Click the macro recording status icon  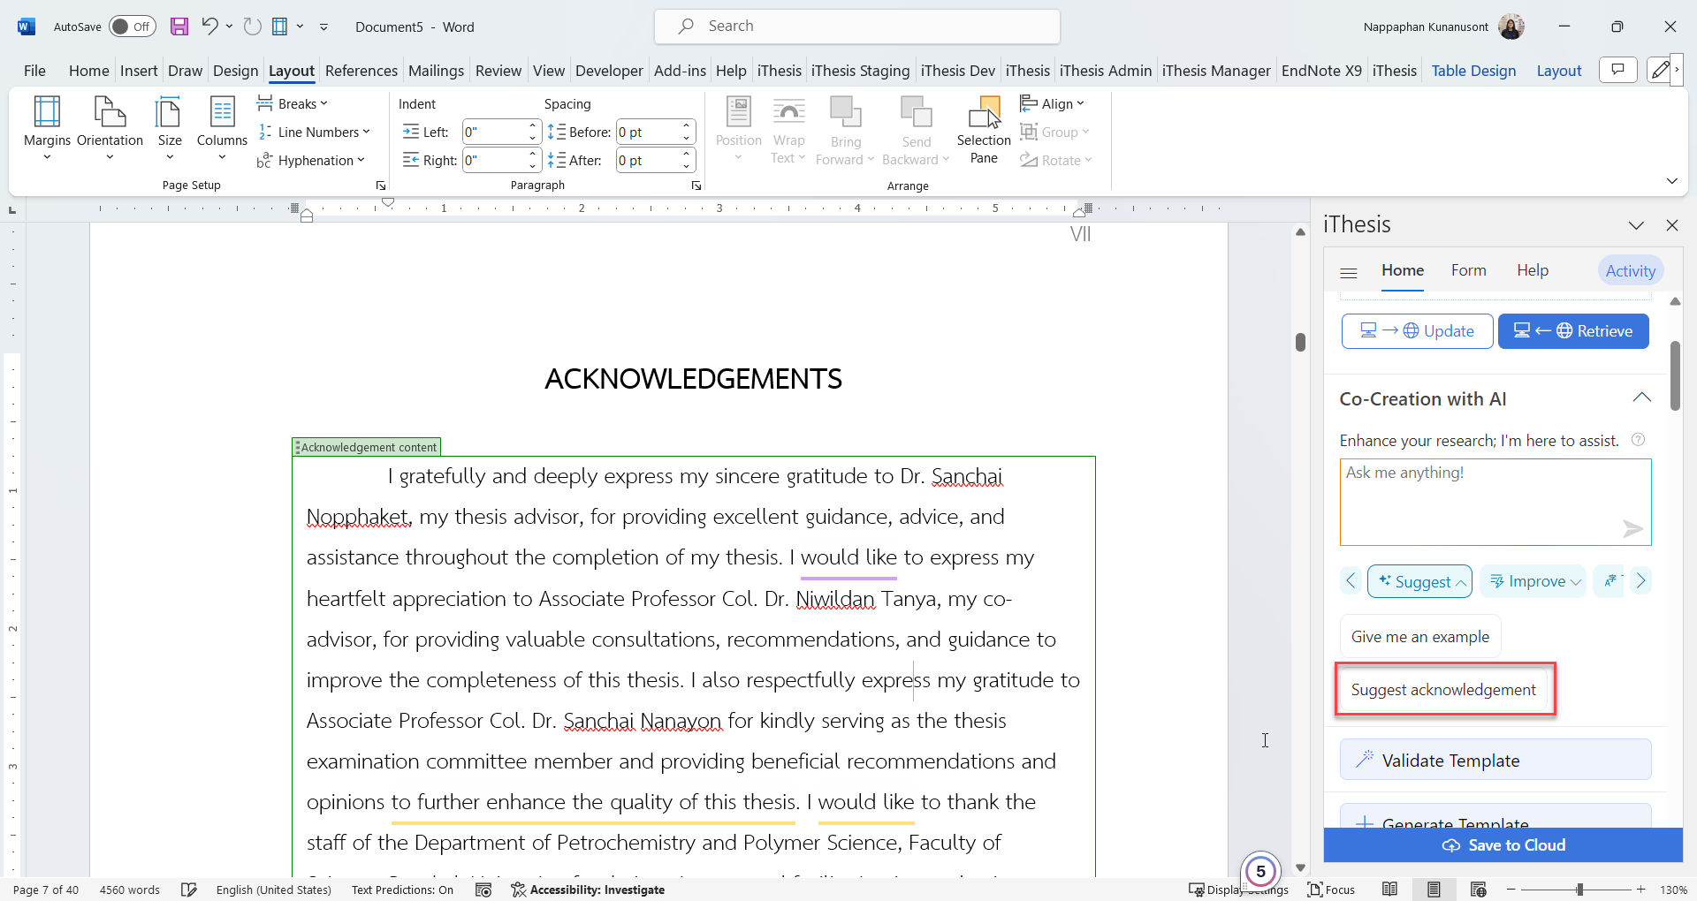pyautogui.click(x=483, y=890)
